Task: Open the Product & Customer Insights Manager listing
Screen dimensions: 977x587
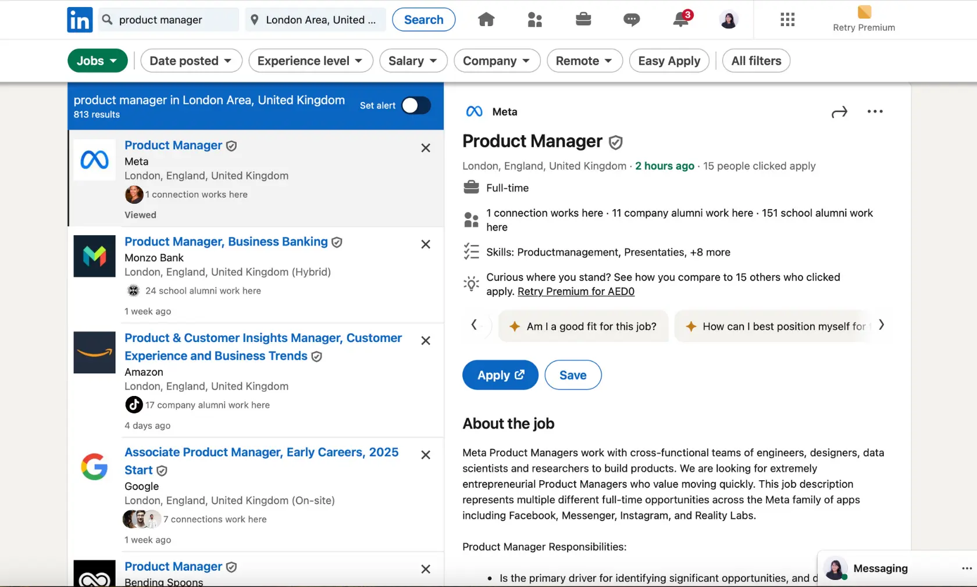Action: tap(263, 347)
